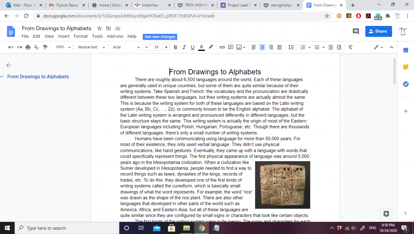Toggle bold formatting
The width and height of the screenshot is (414, 234).
coord(175,47)
